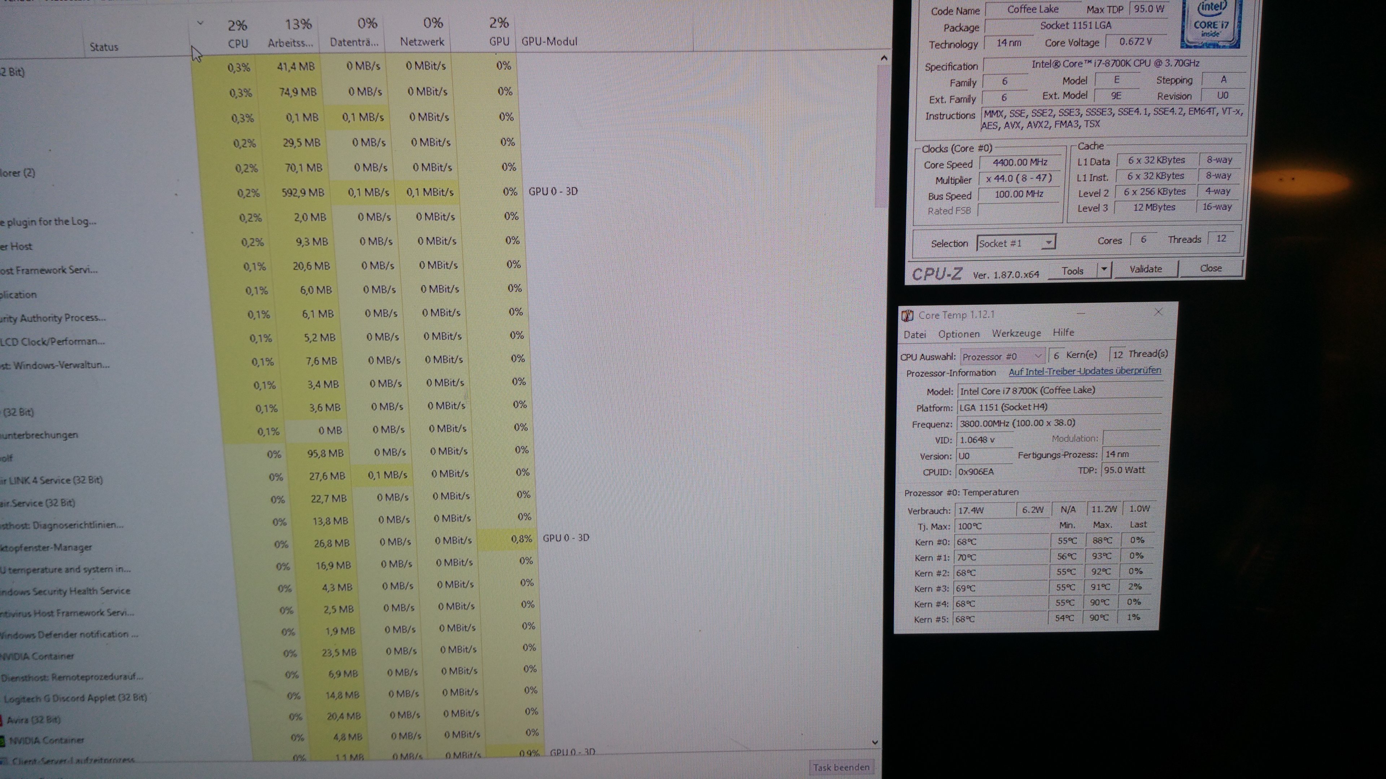Viewport: 1386px width, 779px height.
Task: Open the Optionen menu in Core Temp
Action: point(959,334)
